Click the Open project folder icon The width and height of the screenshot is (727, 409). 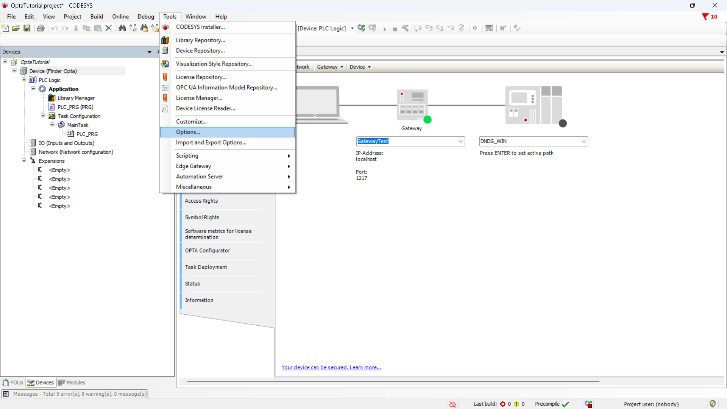tap(16, 28)
